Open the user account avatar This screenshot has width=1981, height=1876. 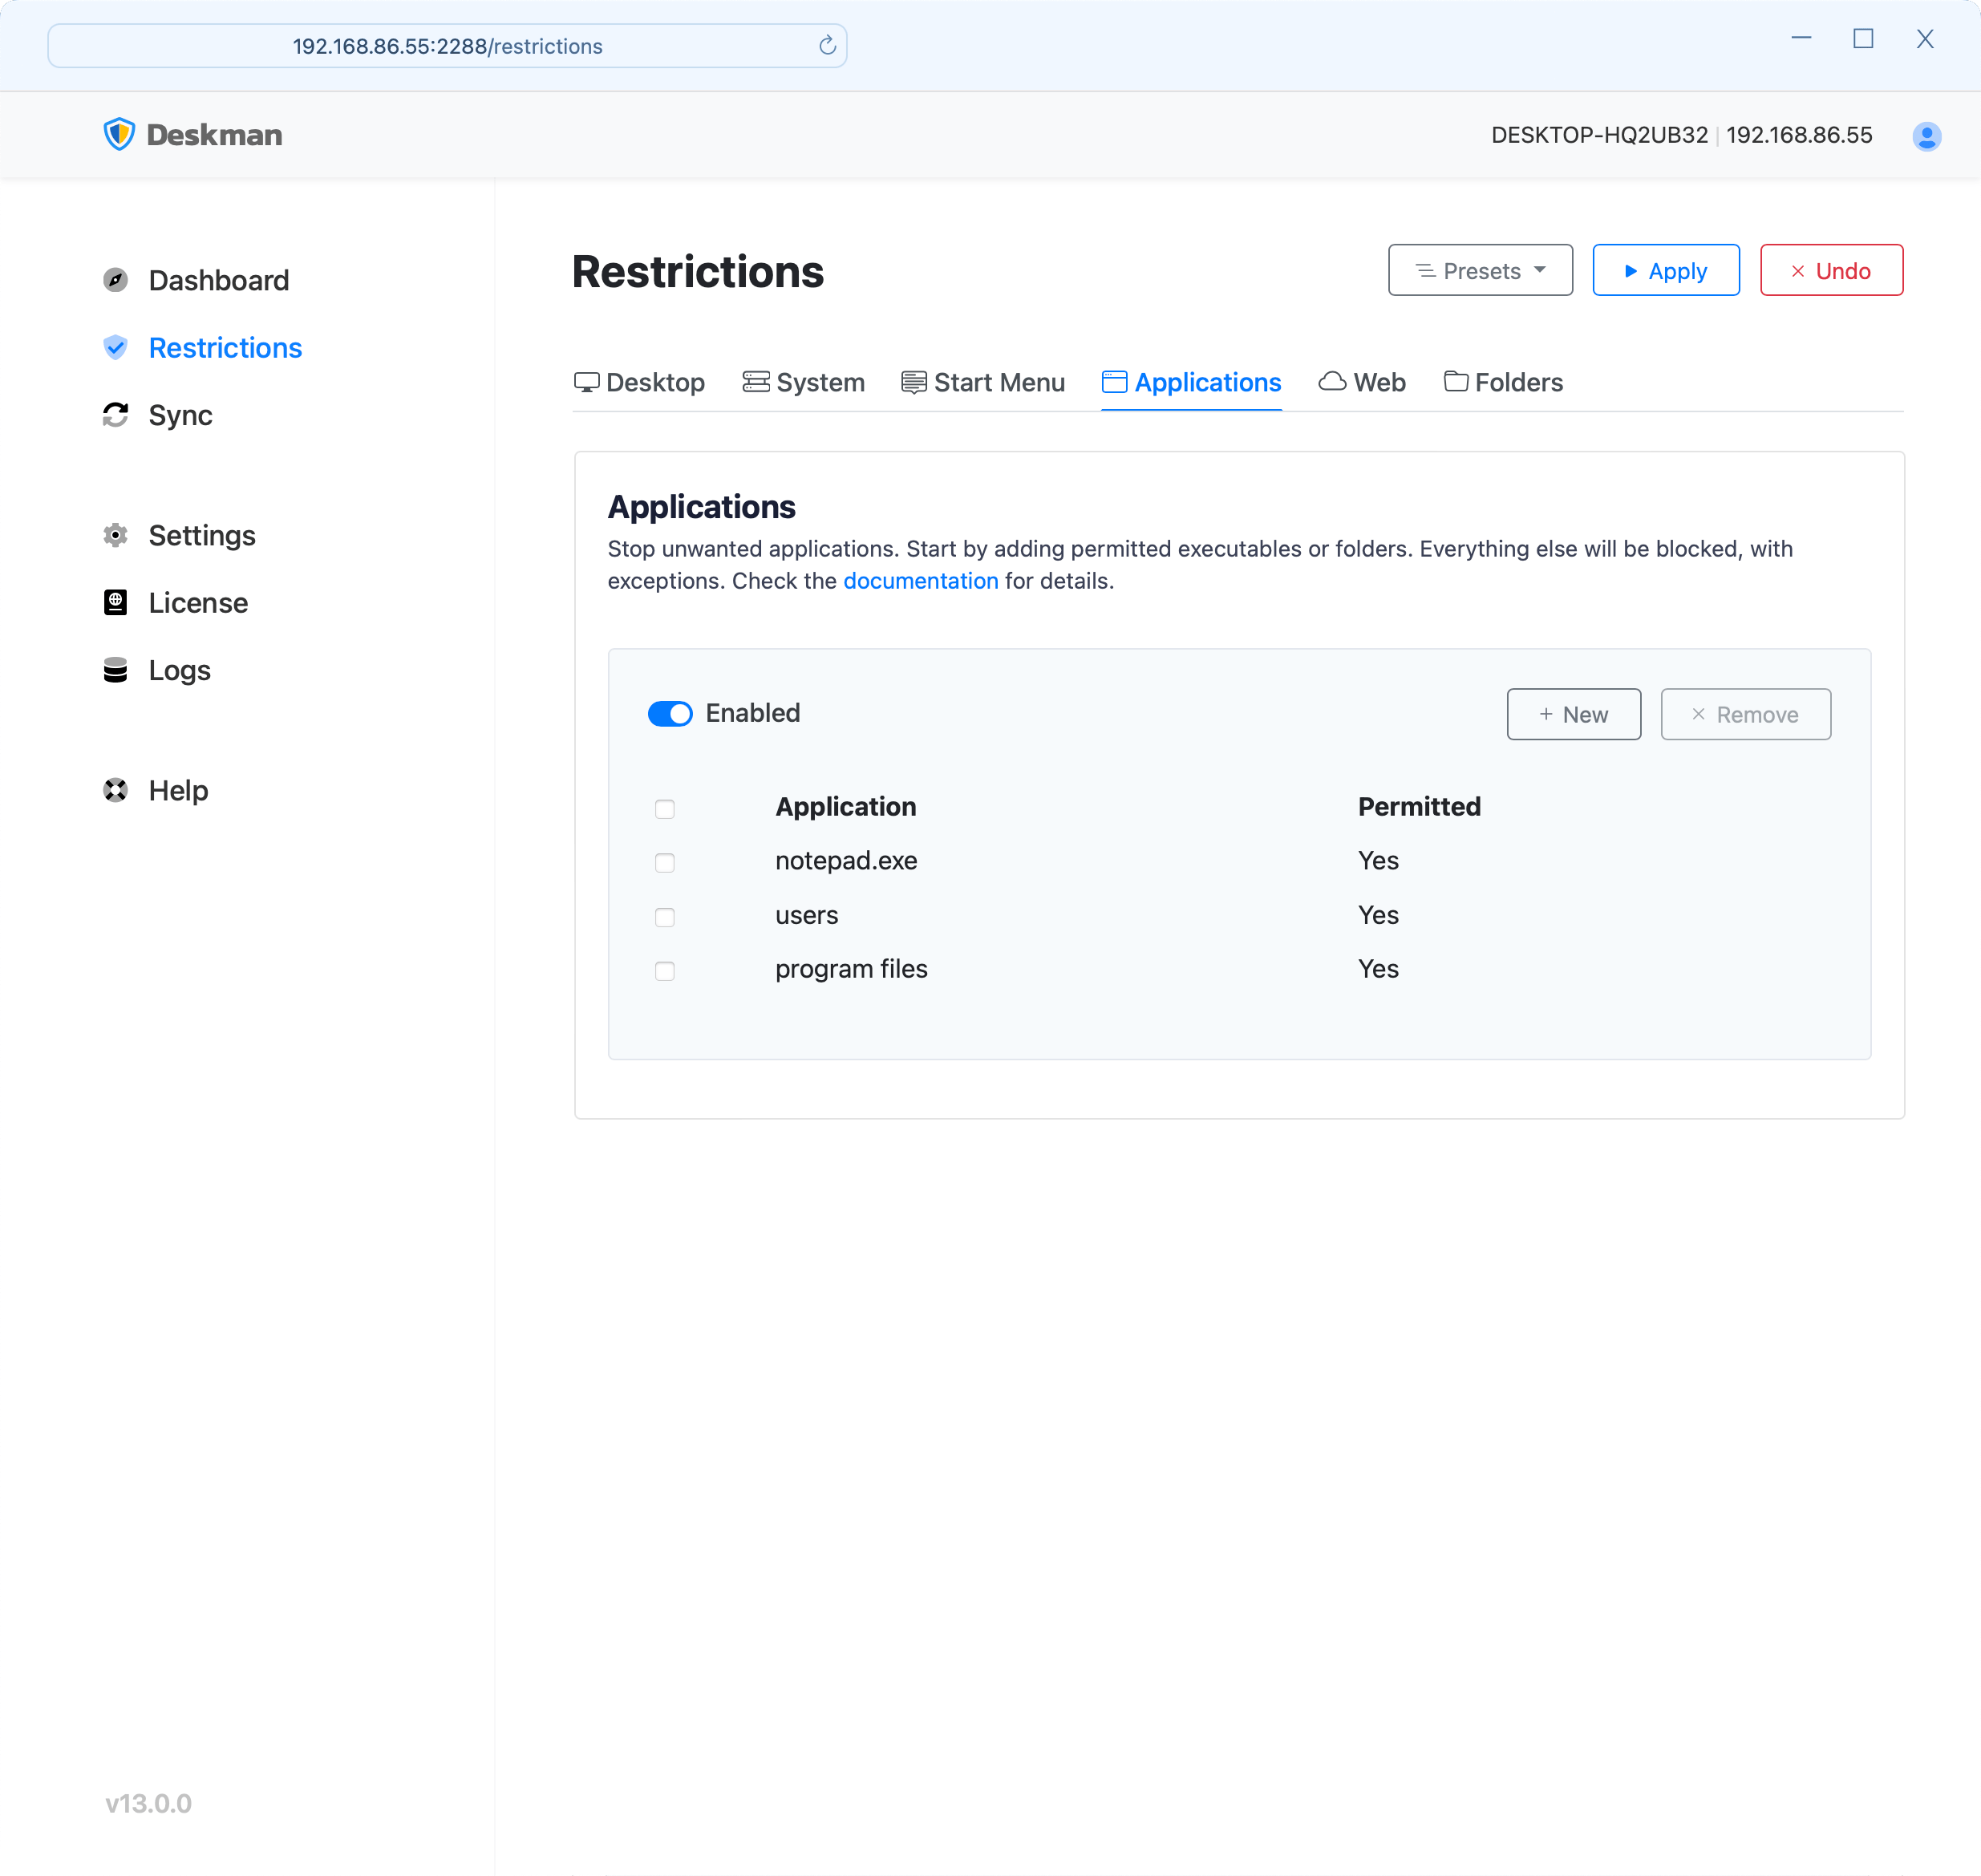point(1926,136)
